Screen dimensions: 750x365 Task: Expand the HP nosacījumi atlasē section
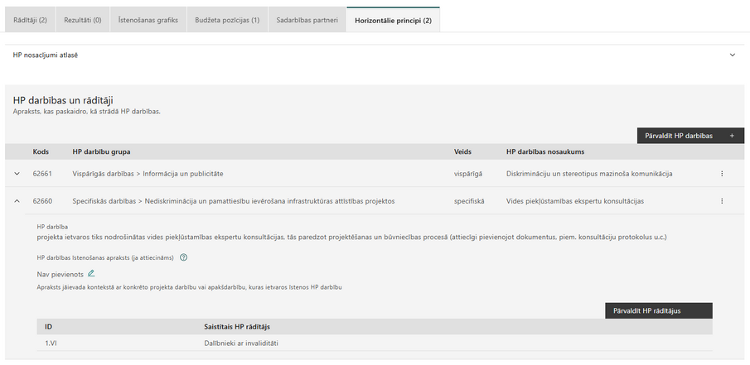[x=732, y=55]
